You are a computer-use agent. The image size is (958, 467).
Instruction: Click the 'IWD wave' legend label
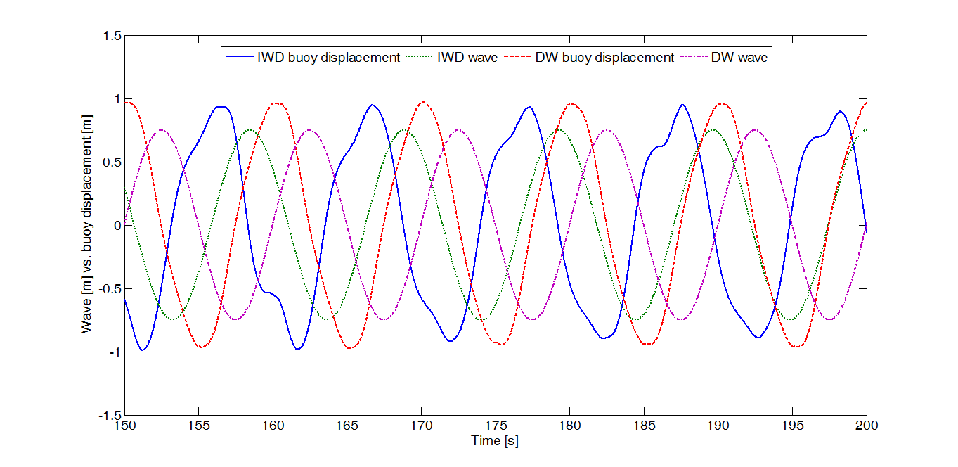click(x=467, y=58)
